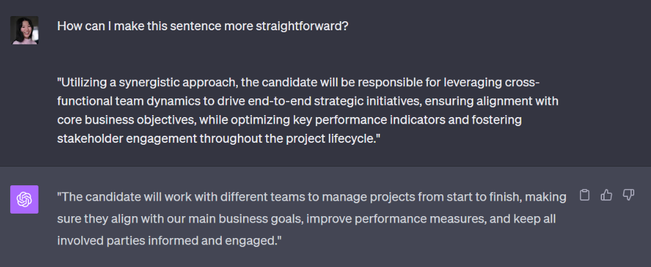Click the user's profile photo

(24, 30)
